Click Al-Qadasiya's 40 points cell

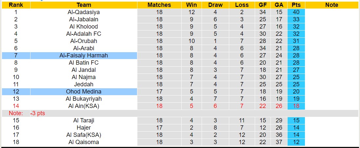coord(296,12)
